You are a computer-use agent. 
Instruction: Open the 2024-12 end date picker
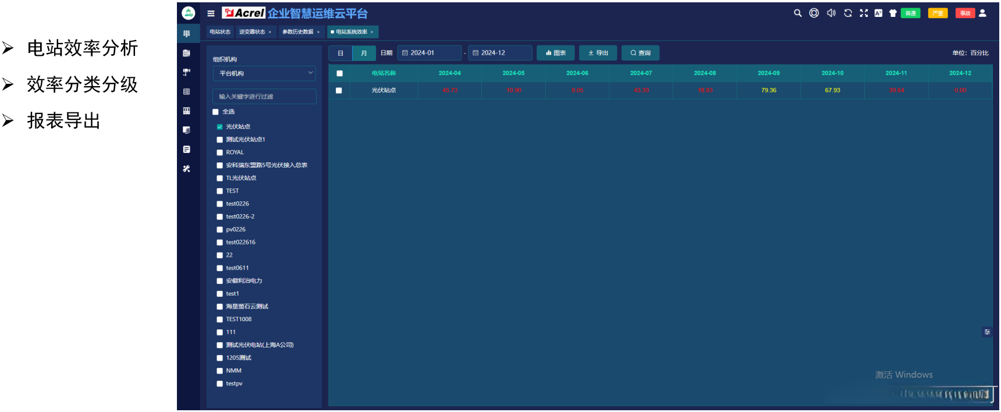(500, 53)
